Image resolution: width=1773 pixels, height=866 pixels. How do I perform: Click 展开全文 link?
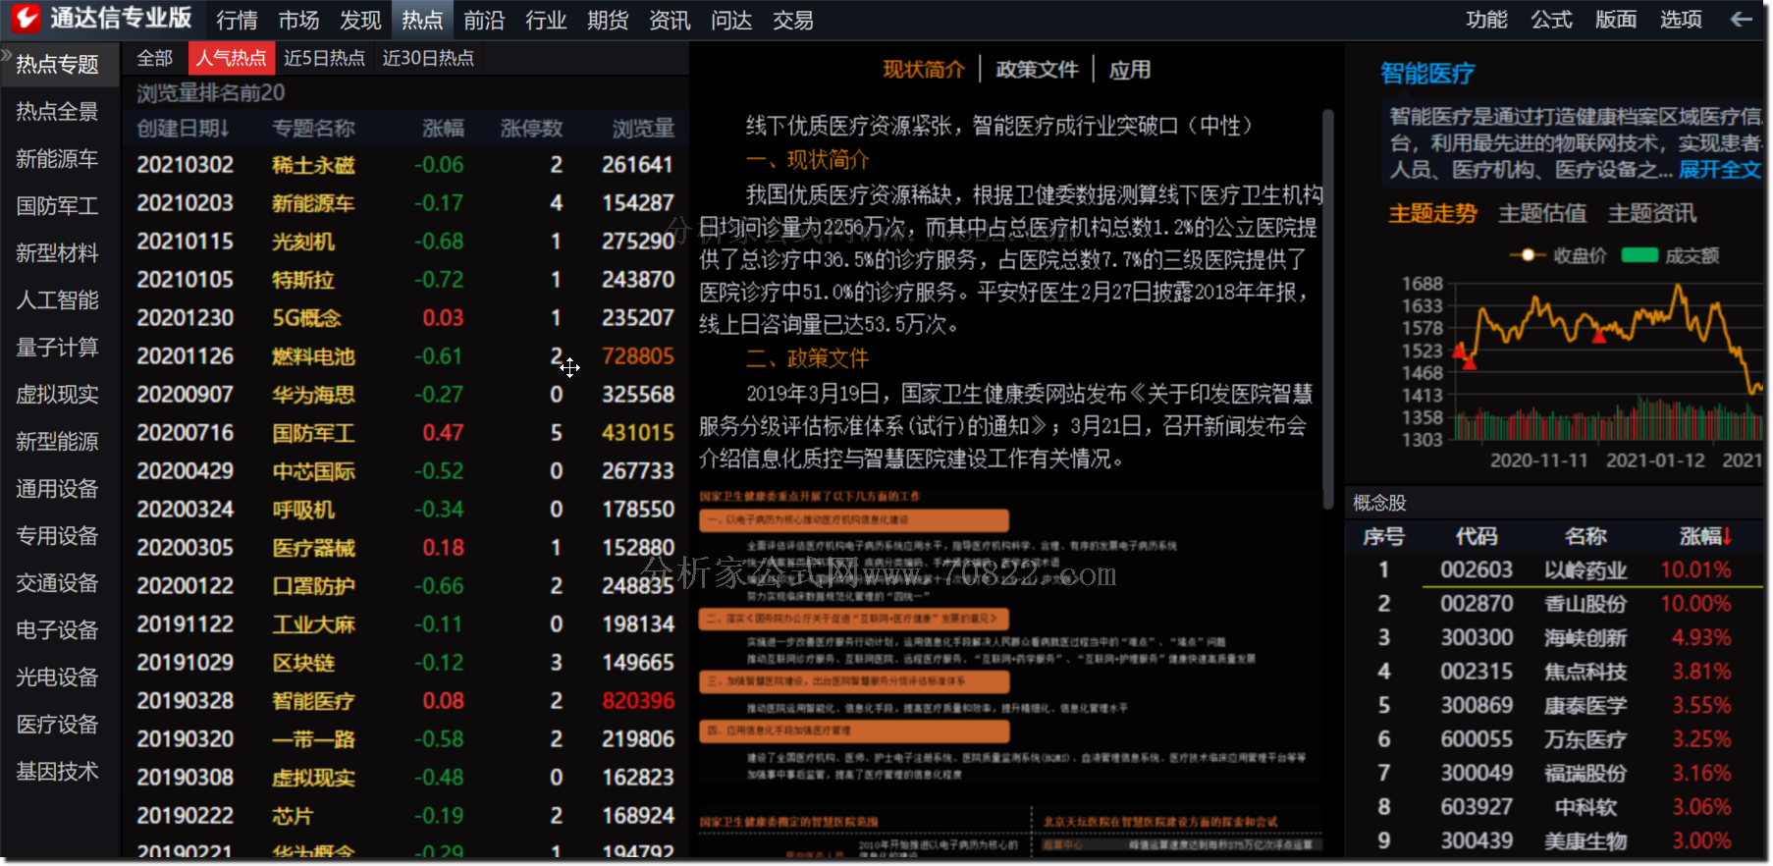[1719, 169]
